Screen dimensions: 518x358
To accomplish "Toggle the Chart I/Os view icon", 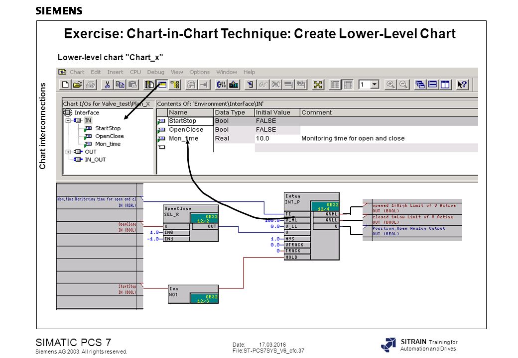I will pos(162,85).
